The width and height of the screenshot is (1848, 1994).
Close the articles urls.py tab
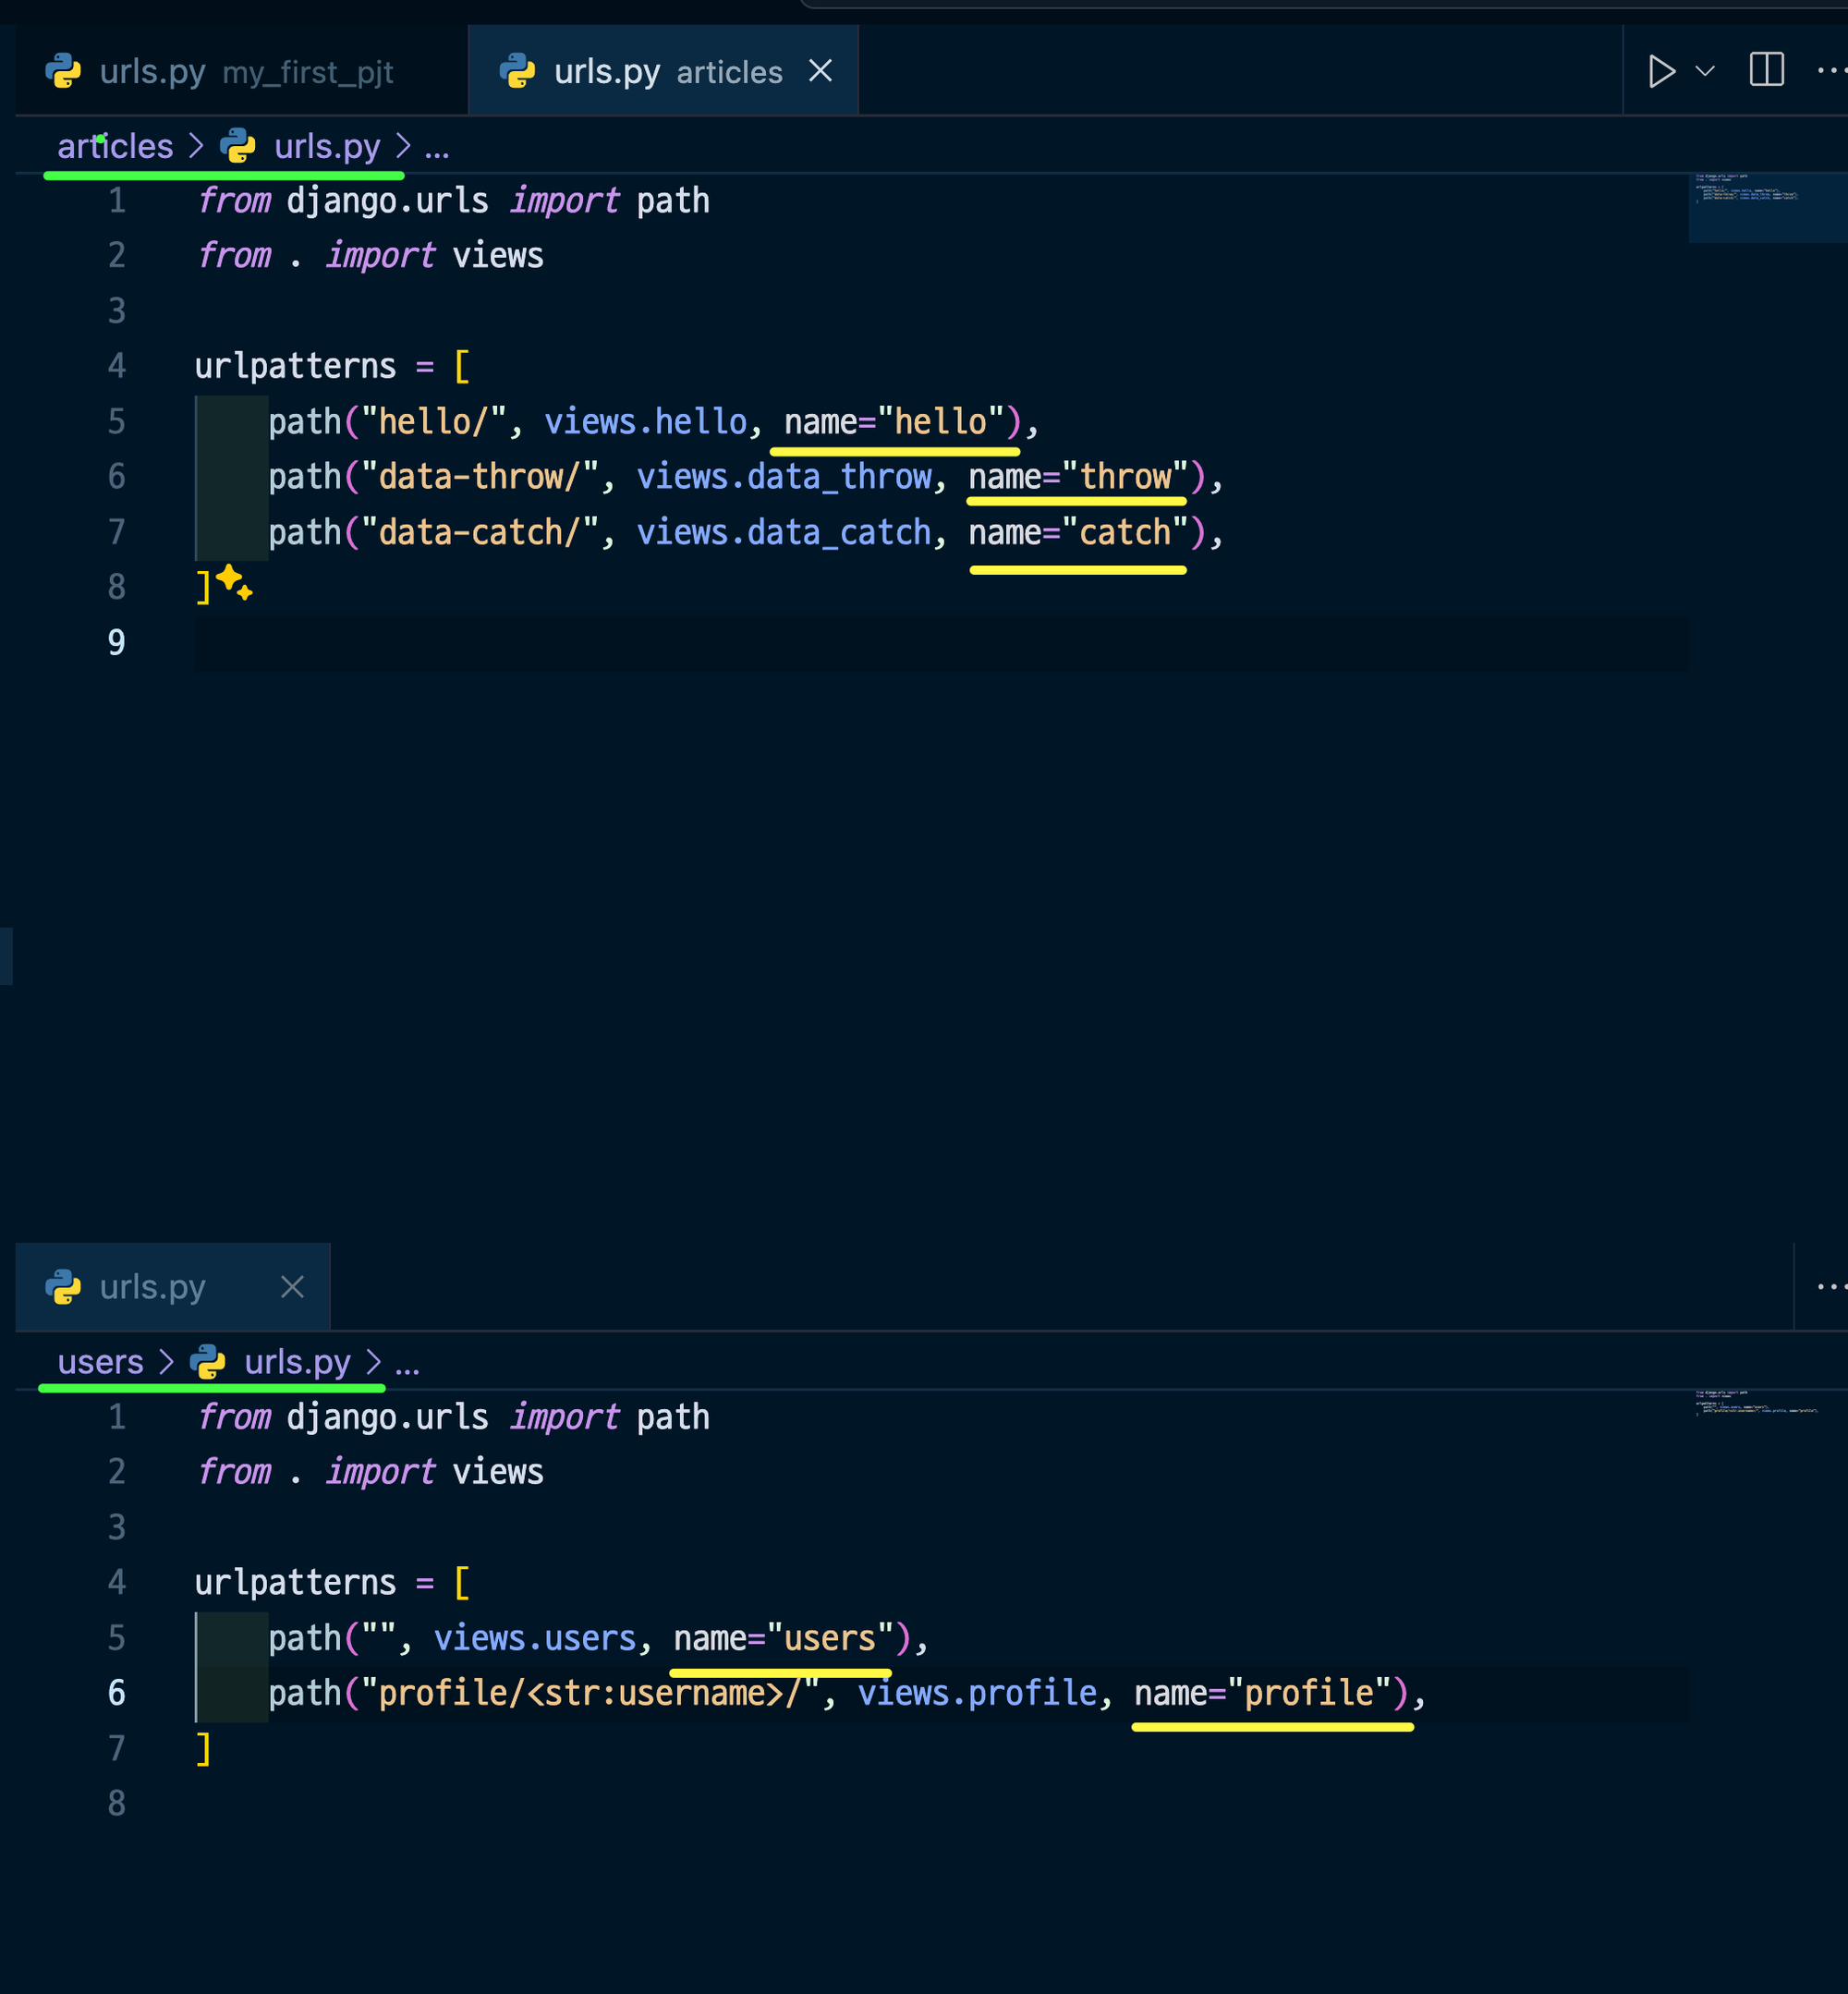(820, 71)
